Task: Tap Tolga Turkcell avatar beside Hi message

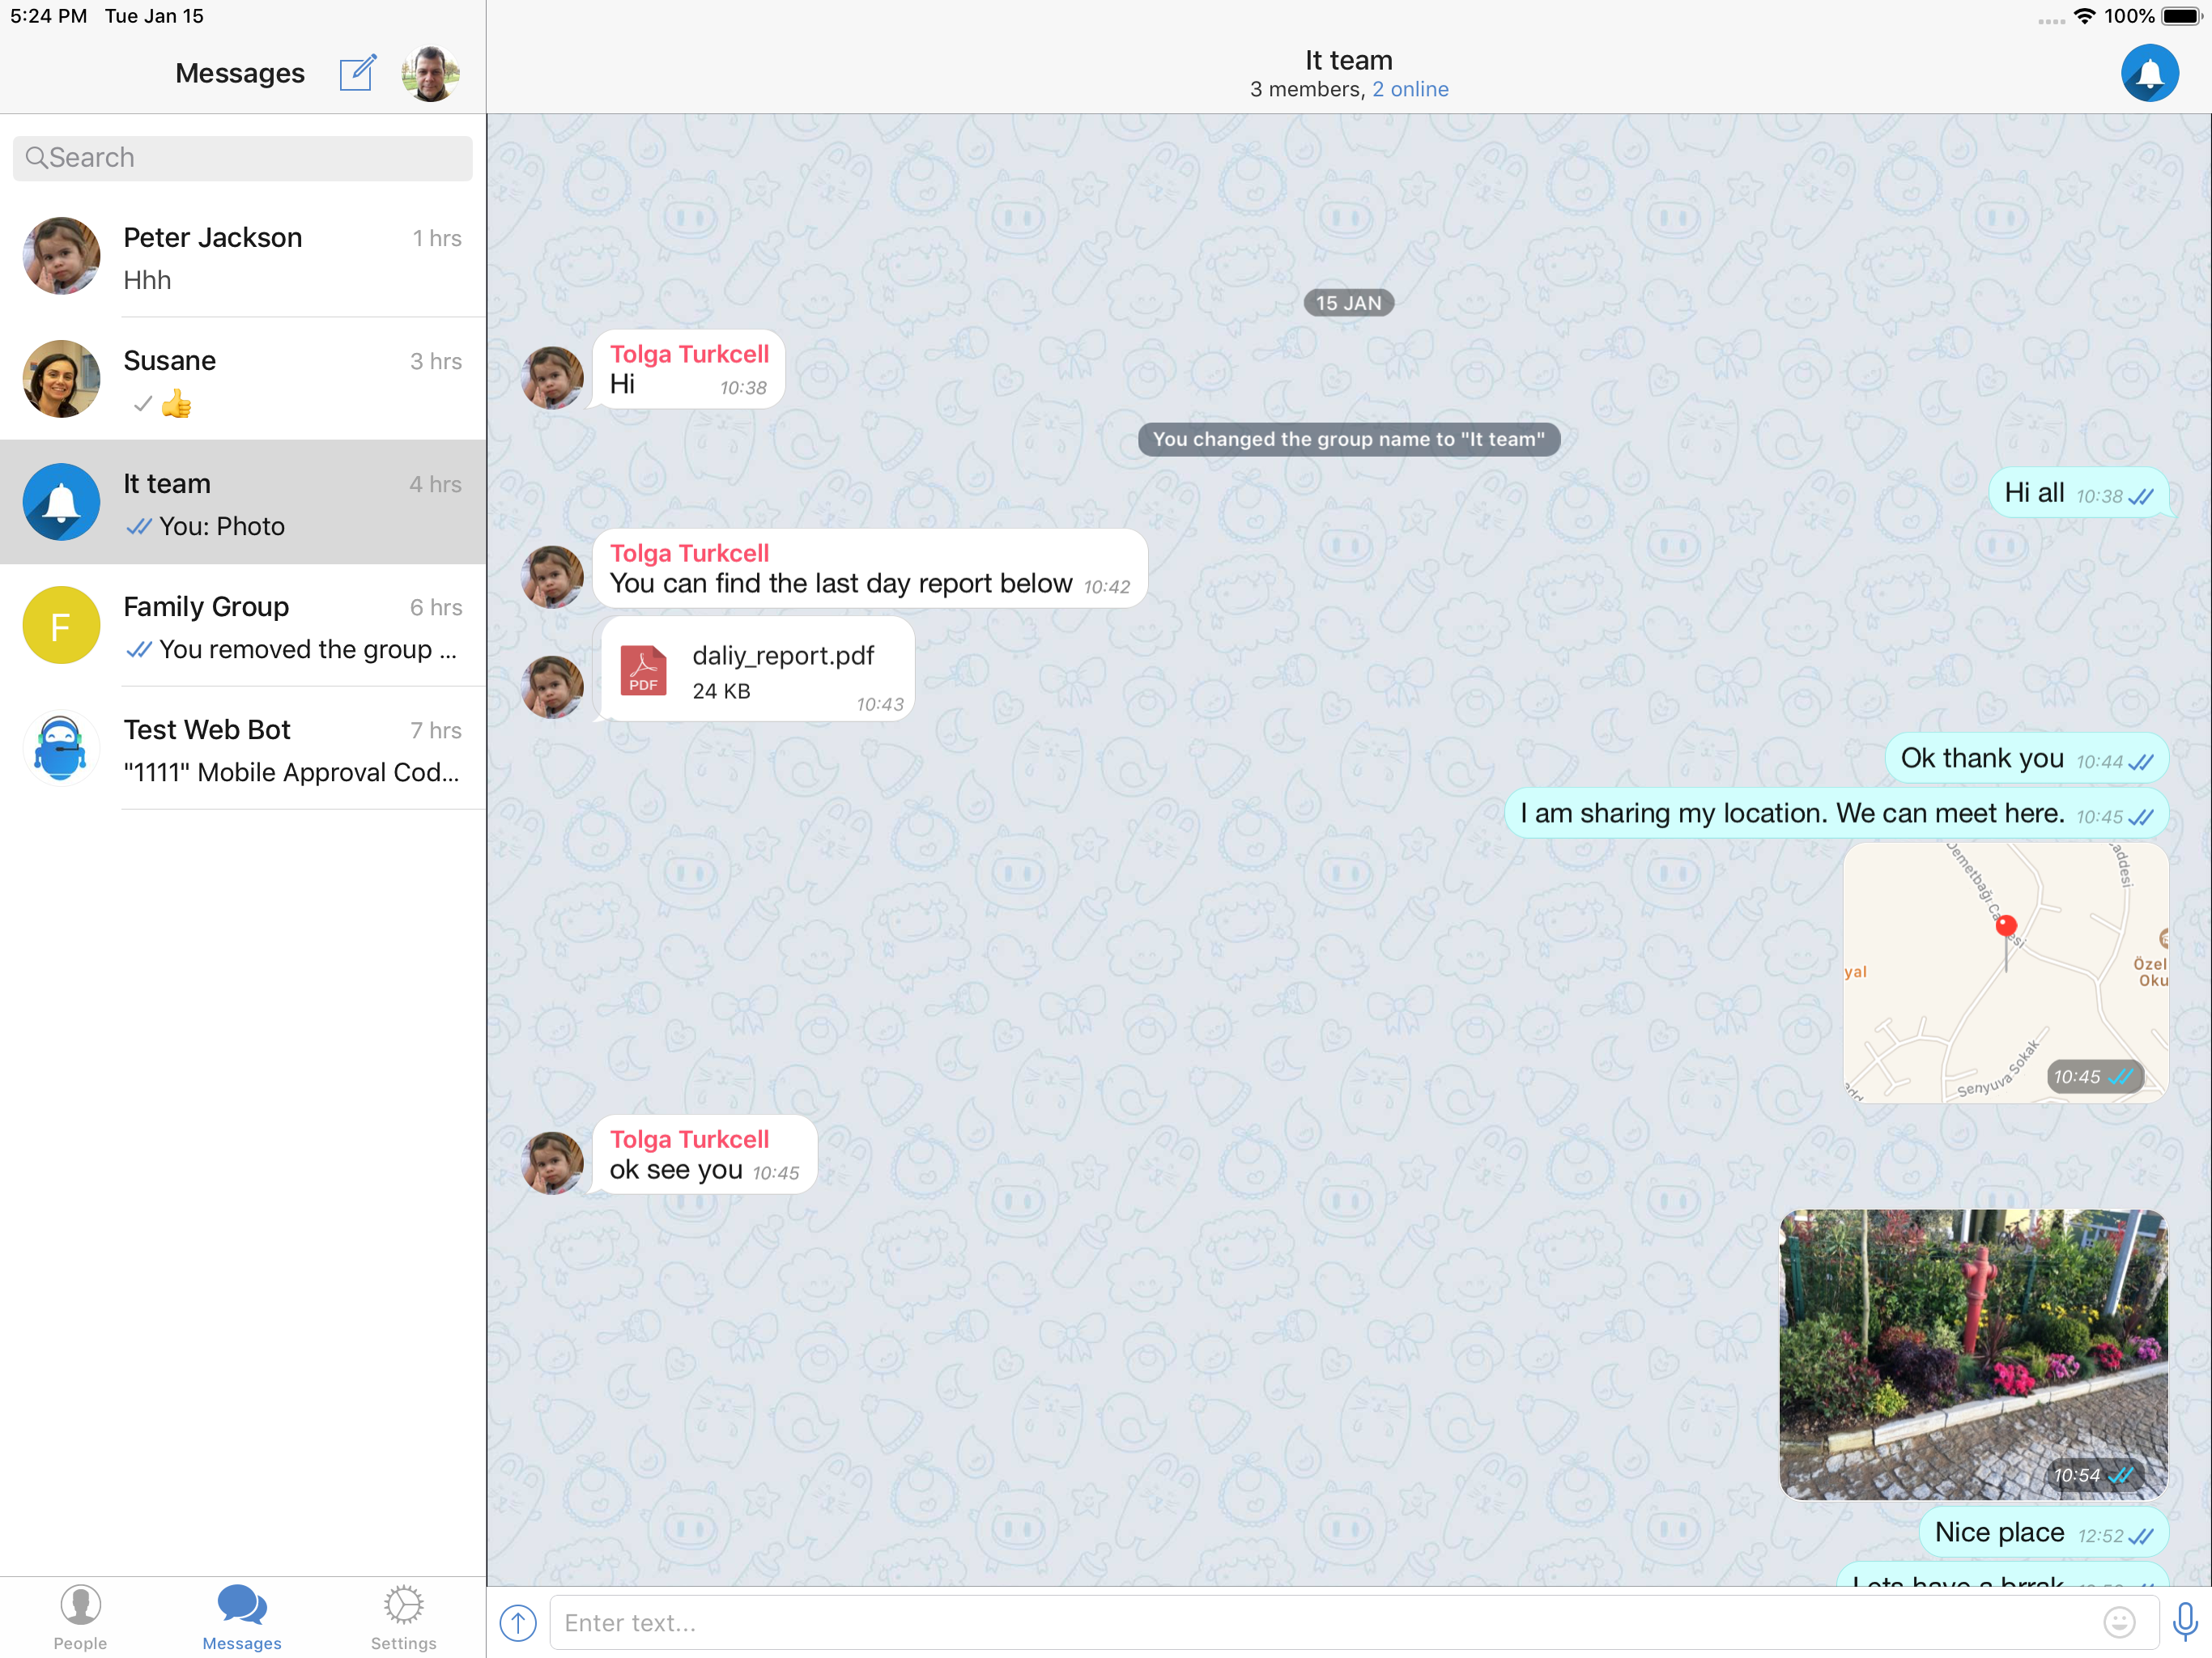Action: coord(552,378)
